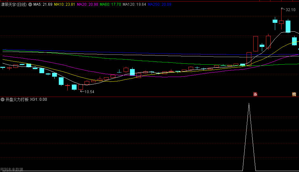This screenshot has height=172, width=299.
Task: Click the XG1: 0.00 value
Action: coord(38,99)
